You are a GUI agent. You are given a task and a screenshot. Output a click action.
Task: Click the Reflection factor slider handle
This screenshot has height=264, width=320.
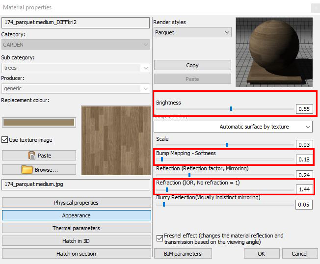pos(189,175)
